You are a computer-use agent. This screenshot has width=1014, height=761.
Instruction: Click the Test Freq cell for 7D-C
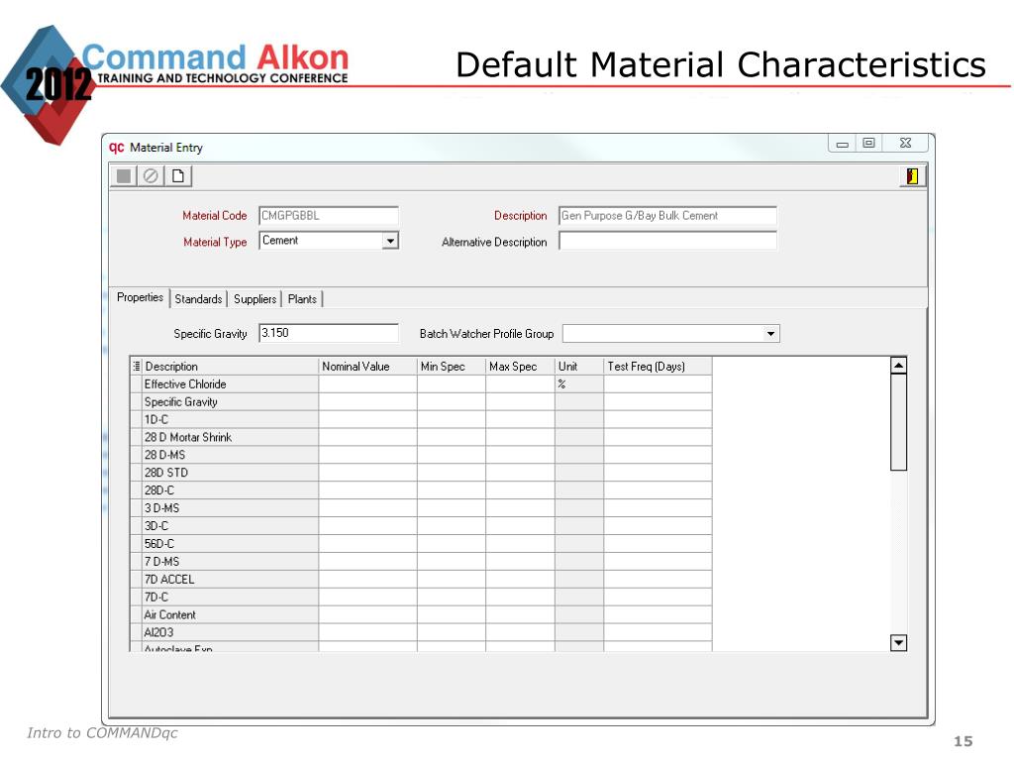(x=658, y=598)
